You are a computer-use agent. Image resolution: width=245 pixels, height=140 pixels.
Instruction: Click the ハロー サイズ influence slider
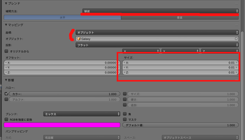(183, 94)
